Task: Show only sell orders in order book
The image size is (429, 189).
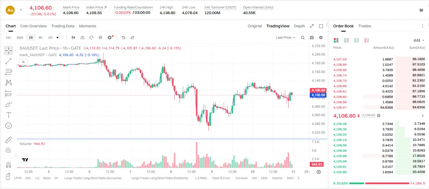Action: coord(366,40)
